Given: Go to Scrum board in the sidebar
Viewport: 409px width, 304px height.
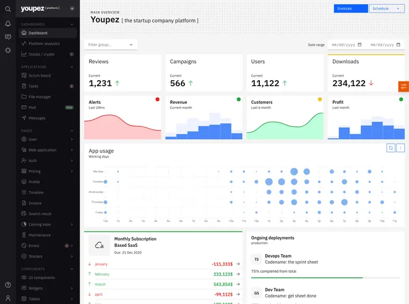Looking at the screenshot, I should pyautogui.click(x=39, y=75).
